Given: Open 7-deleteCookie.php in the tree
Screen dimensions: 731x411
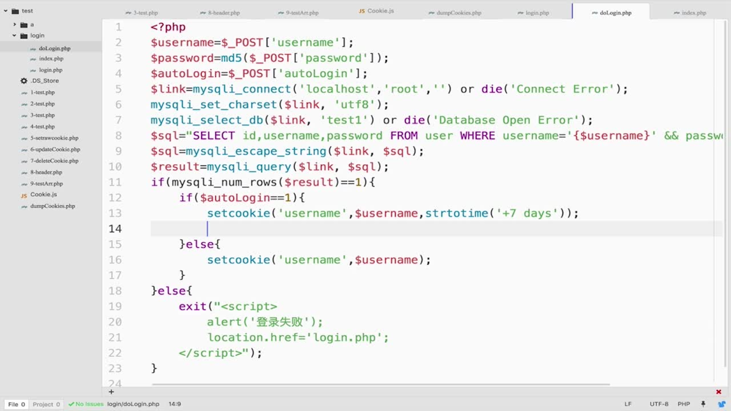Looking at the screenshot, I should 54,161.
